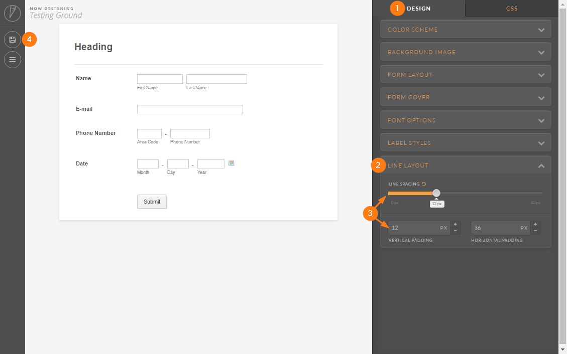
Task: Click the Testing Ground form title
Action: click(56, 16)
